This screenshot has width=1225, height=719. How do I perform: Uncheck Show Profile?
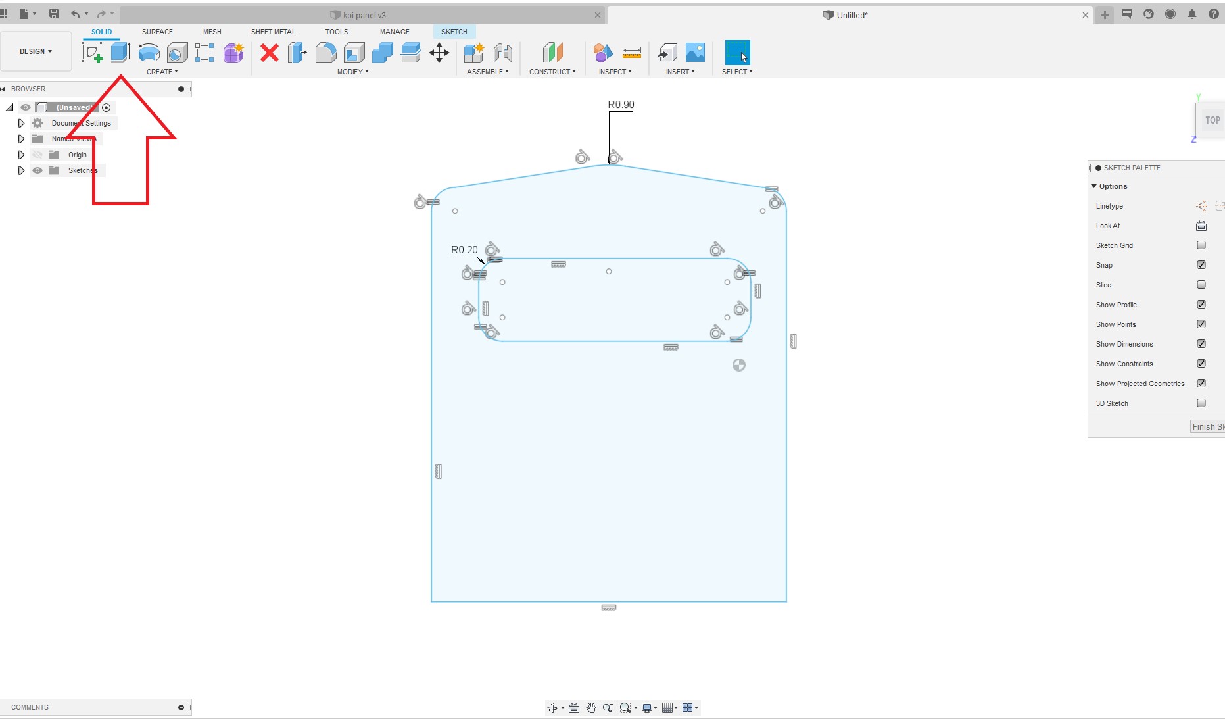(x=1201, y=305)
